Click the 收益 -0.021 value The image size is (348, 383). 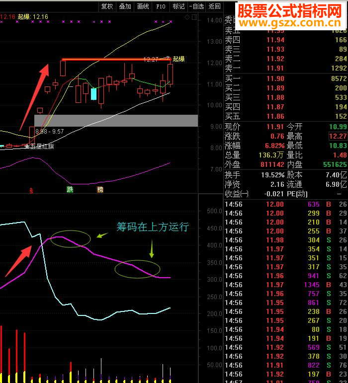pyautogui.click(x=274, y=194)
